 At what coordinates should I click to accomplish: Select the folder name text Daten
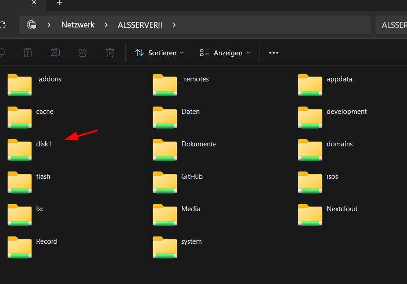(x=190, y=112)
